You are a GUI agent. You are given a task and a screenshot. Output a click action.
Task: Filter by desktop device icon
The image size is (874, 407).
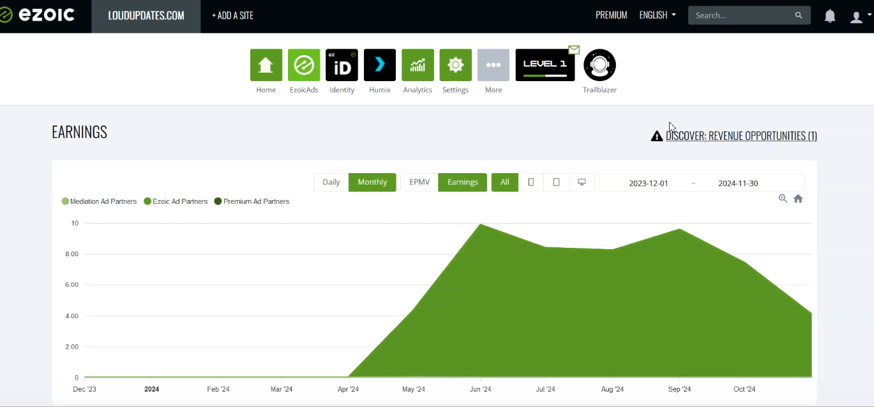(582, 182)
